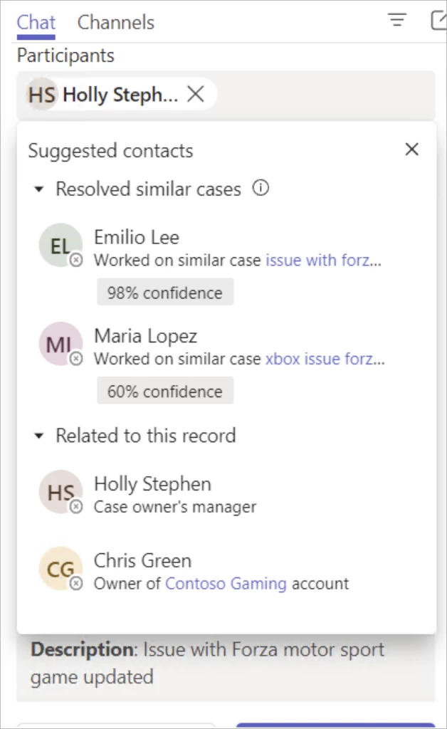
Task: Remove Chris Green suggestion via its x badge
Action: coord(76,584)
